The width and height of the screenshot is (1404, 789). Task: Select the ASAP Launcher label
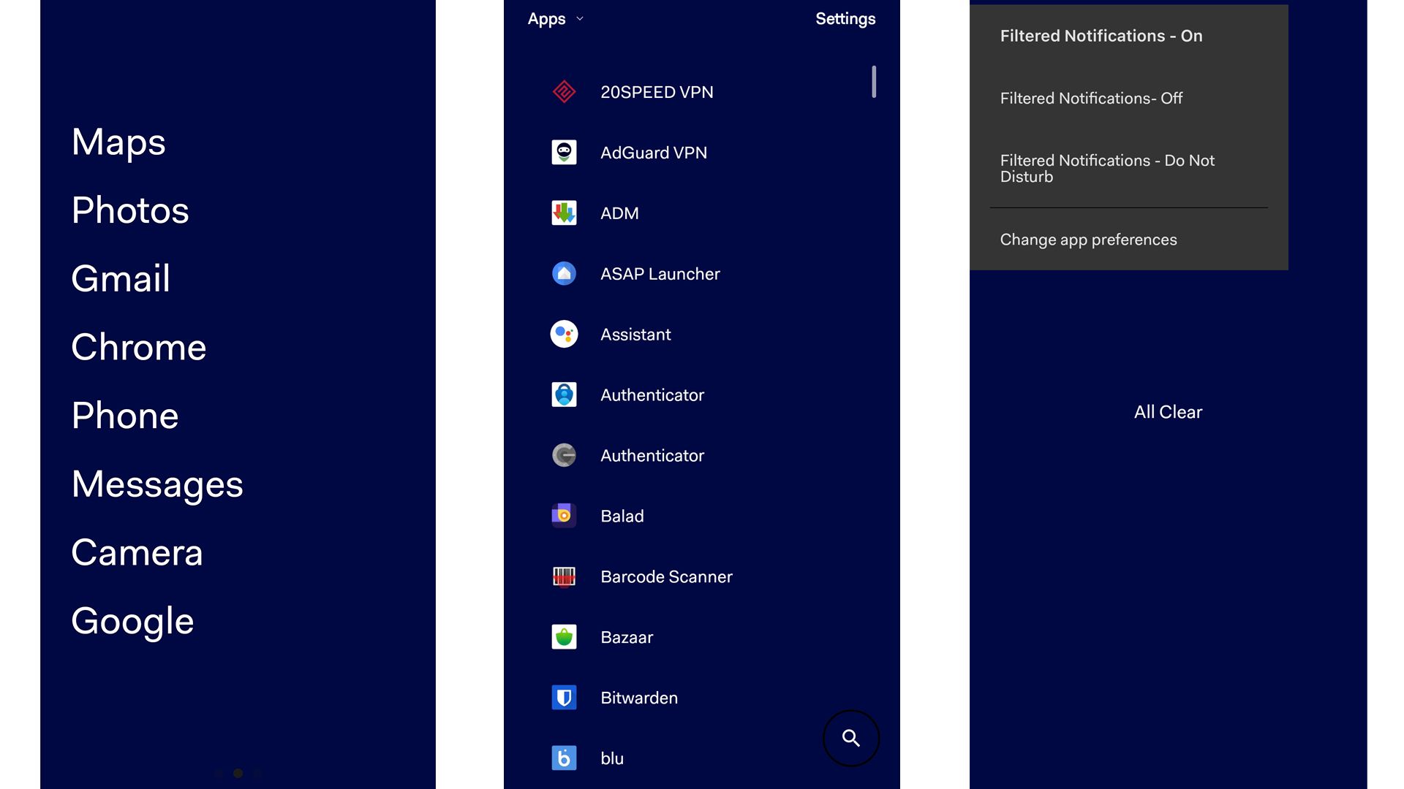pos(660,274)
